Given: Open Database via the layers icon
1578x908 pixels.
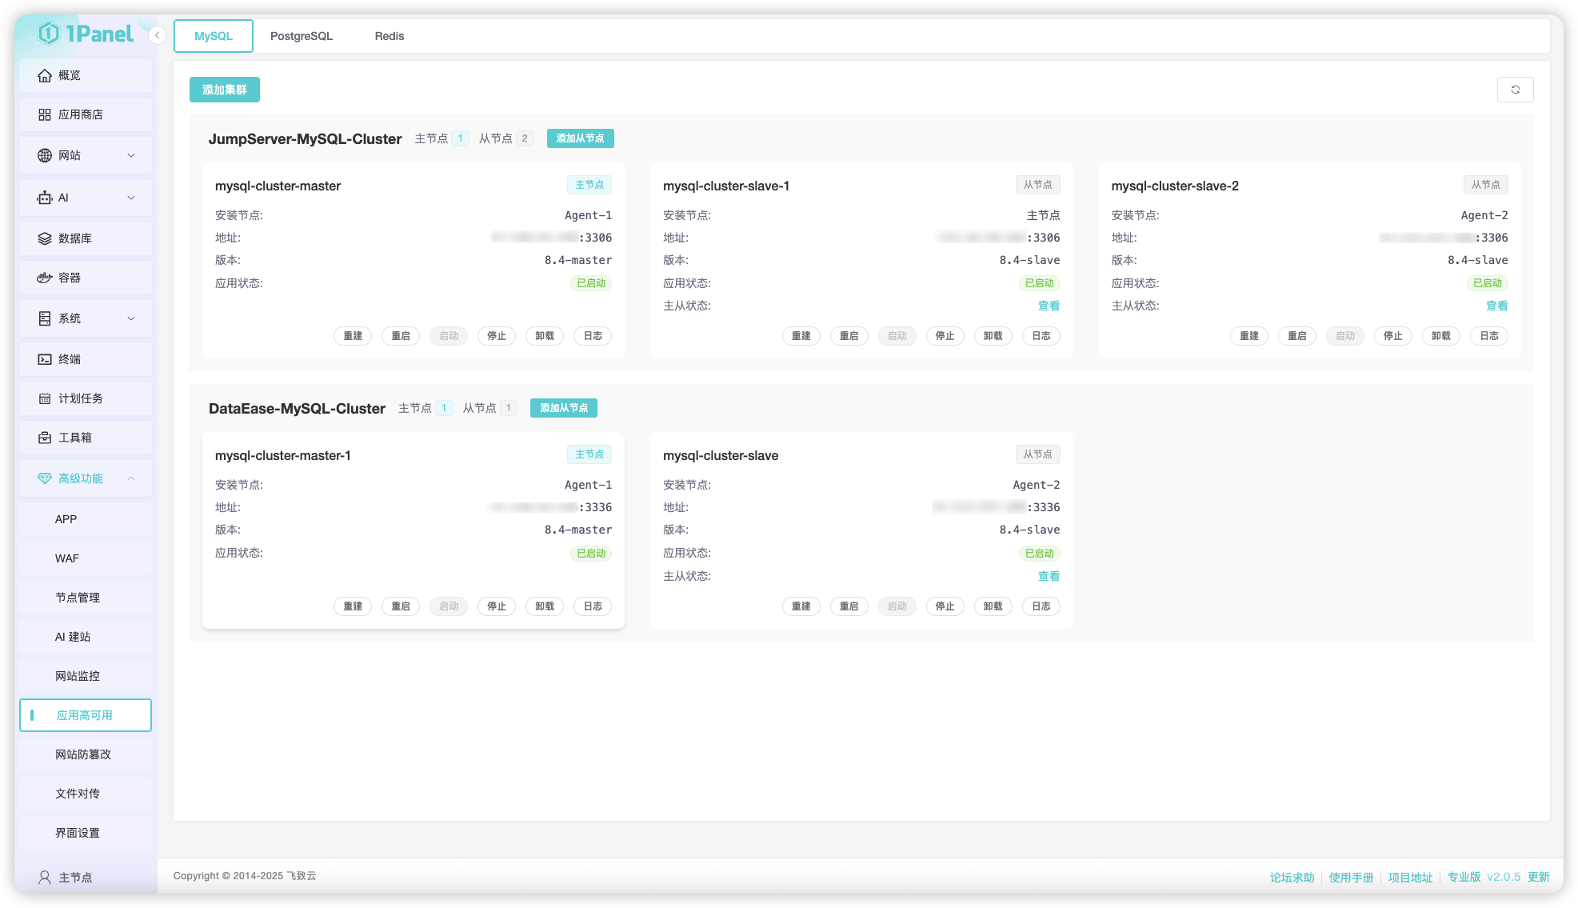Looking at the screenshot, I should pos(45,238).
